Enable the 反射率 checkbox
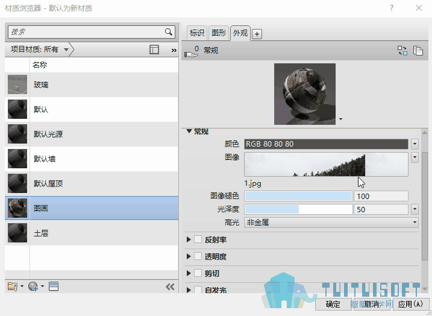Image resolution: width=432 pixels, height=316 pixels. click(x=198, y=239)
